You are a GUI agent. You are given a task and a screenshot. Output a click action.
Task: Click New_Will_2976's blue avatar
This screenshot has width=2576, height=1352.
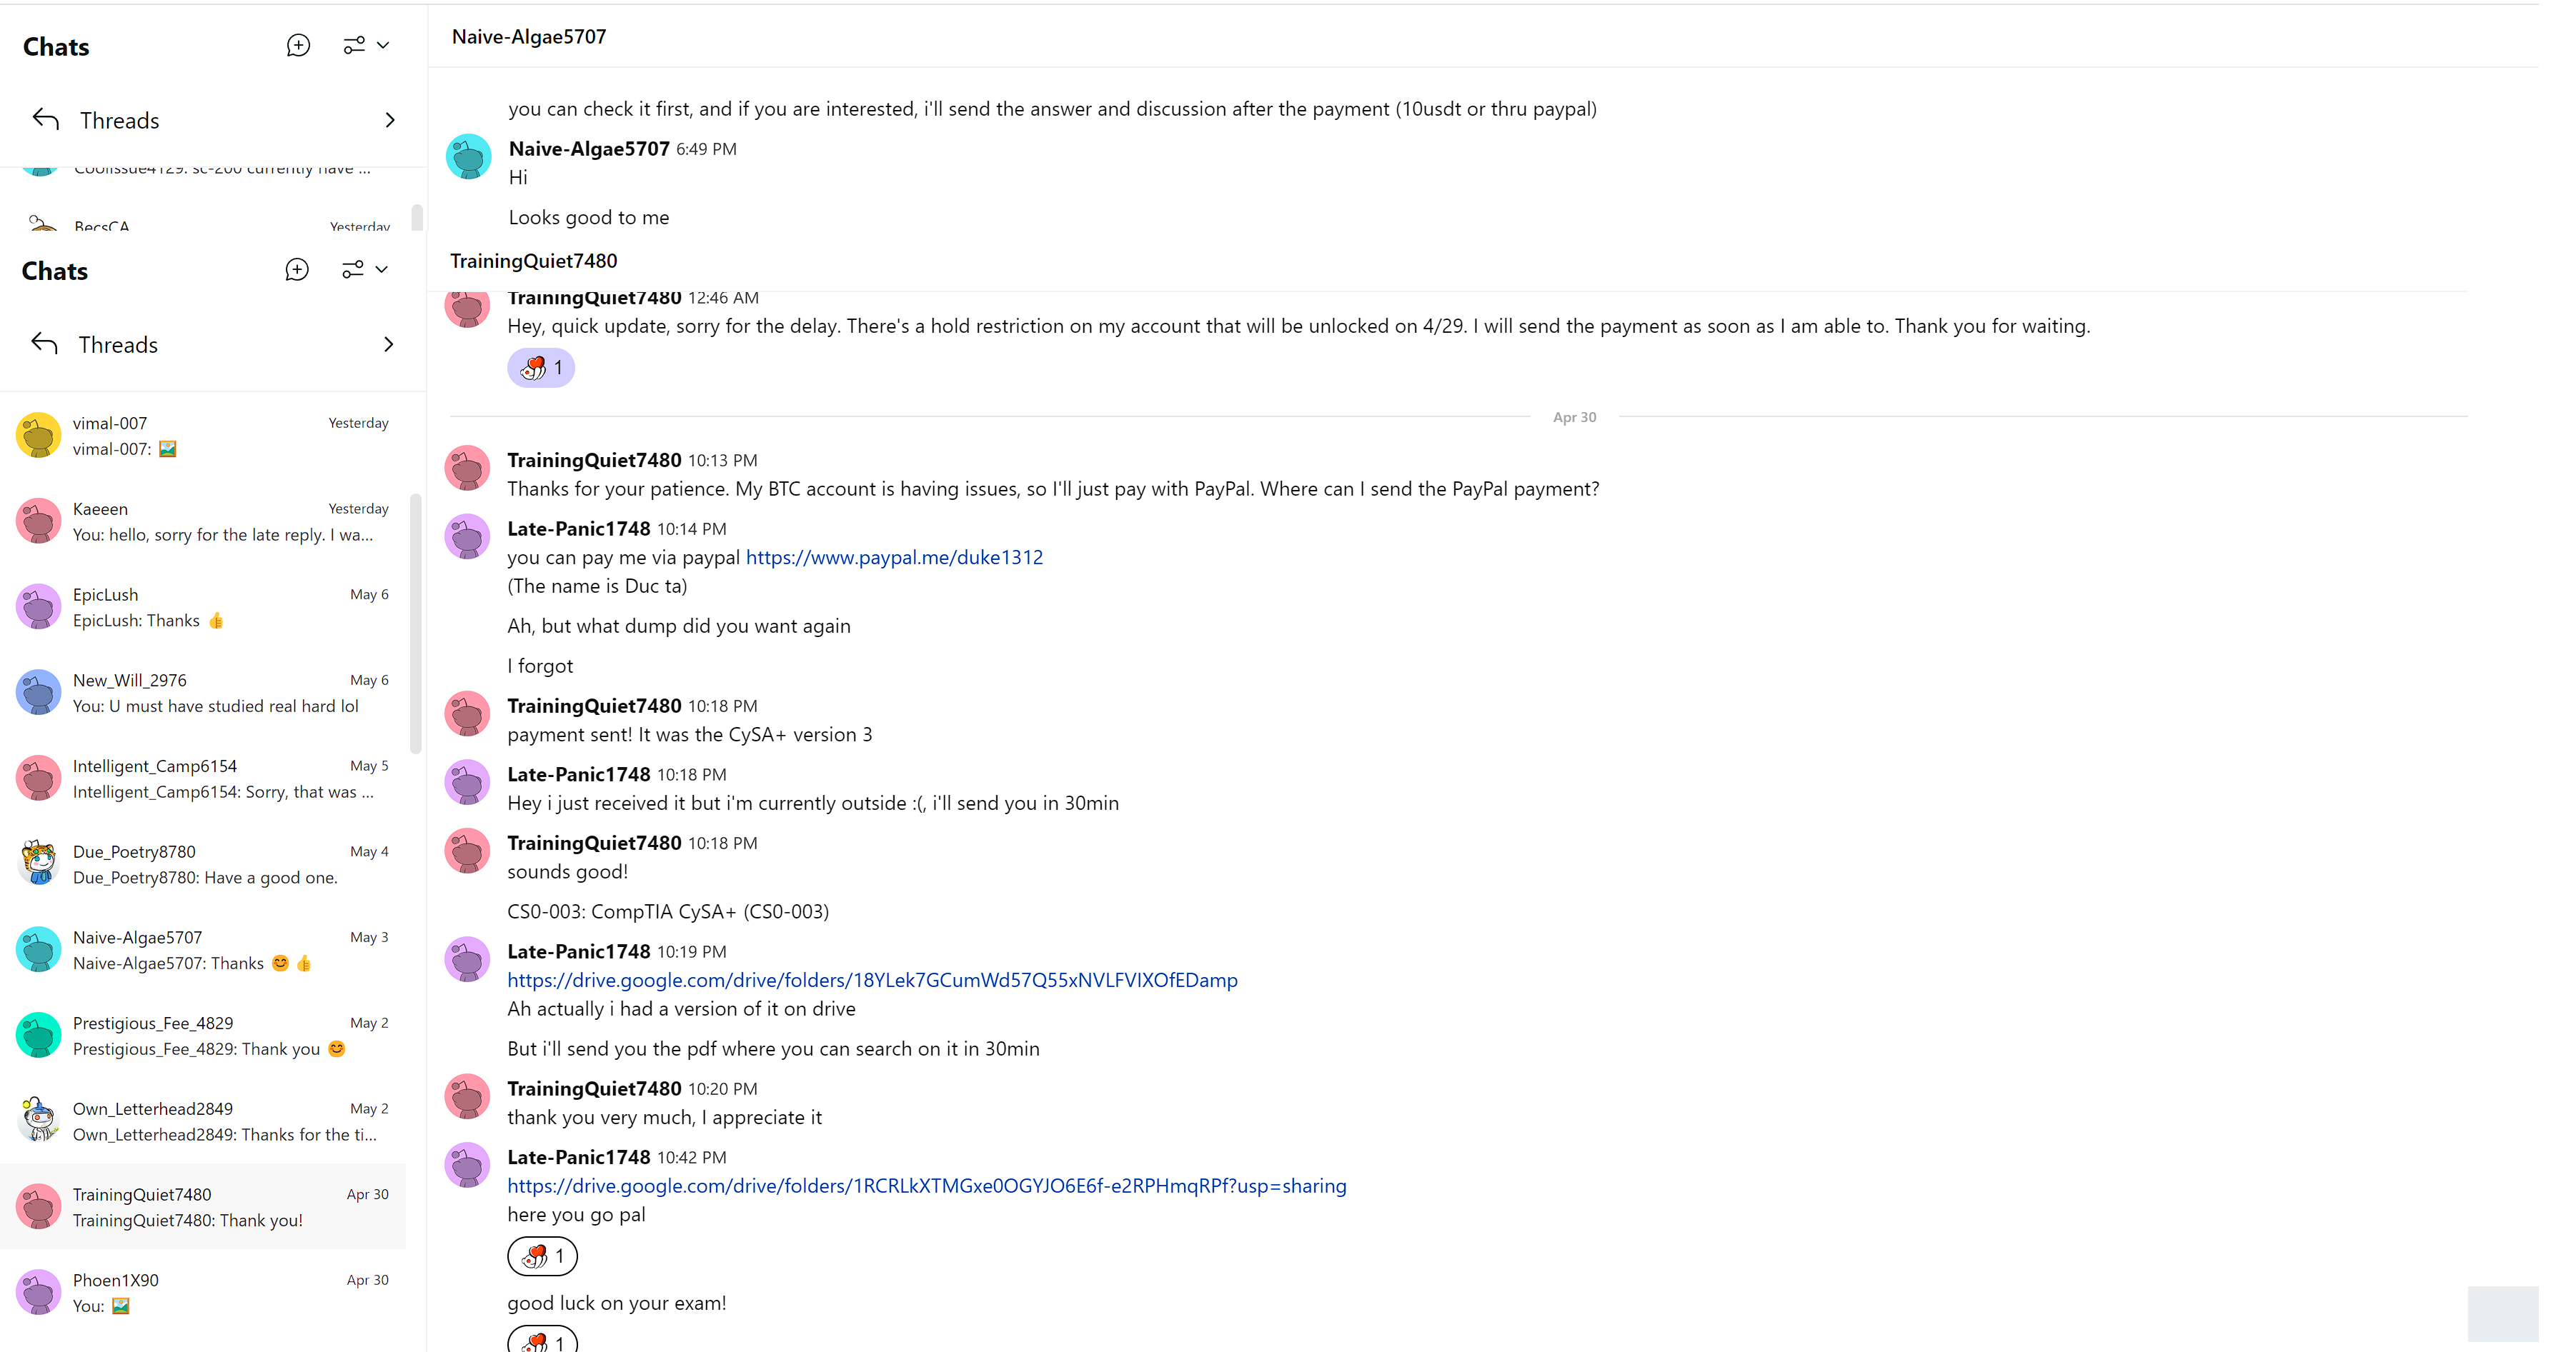pos(39,693)
